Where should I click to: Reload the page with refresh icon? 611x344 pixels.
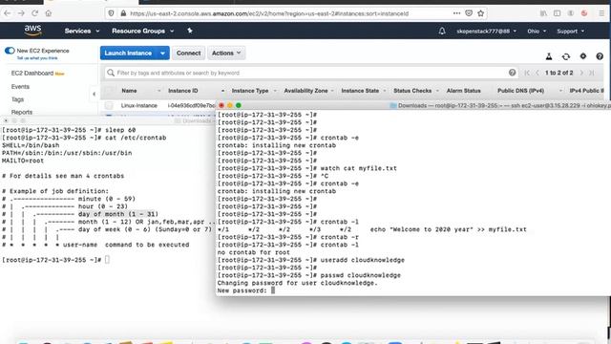(34, 13)
